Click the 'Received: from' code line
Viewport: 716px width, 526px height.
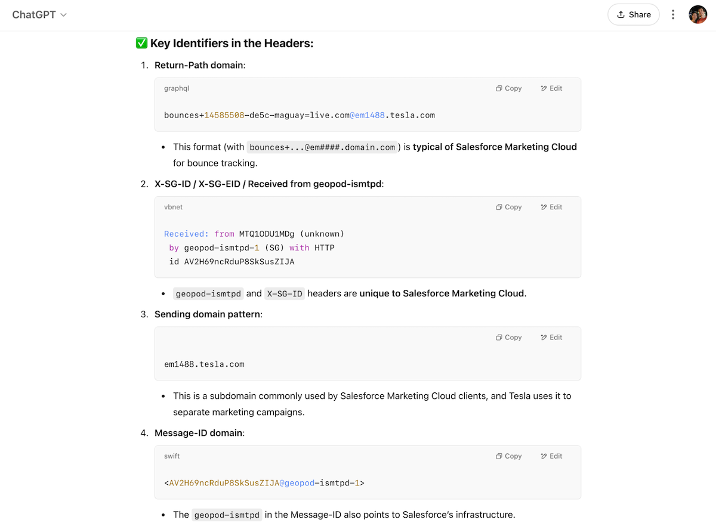(x=254, y=234)
